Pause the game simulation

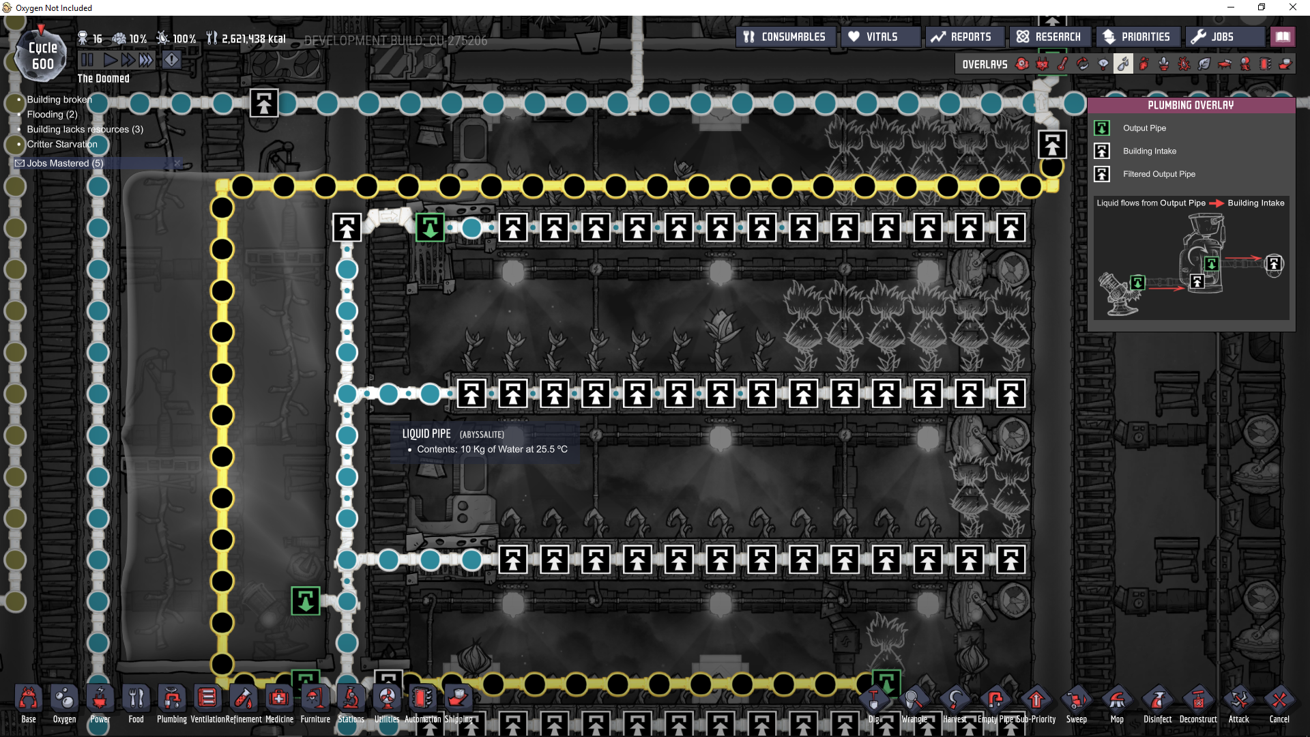pyautogui.click(x=87, y=60)
